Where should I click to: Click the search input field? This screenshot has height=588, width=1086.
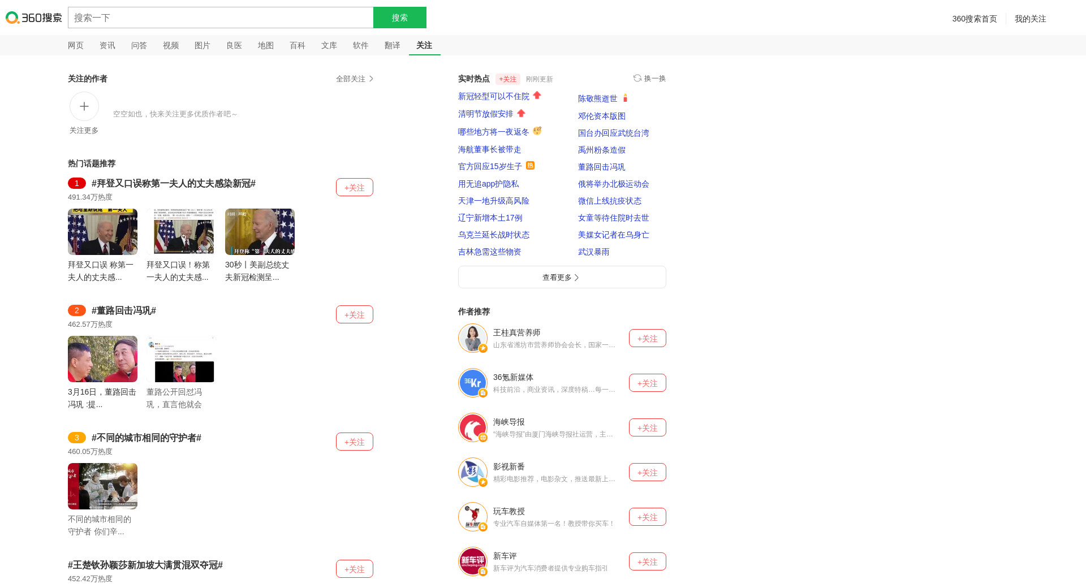point(221,18)
